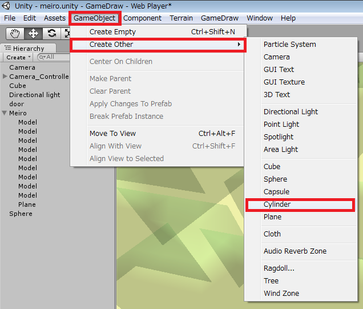Create an Area Light
Viewport: 363px width, 309px height.
[x=301, y=150]
